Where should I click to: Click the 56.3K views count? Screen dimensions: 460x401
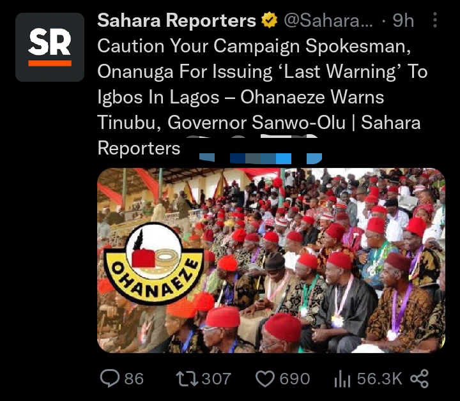pos(379,379)
